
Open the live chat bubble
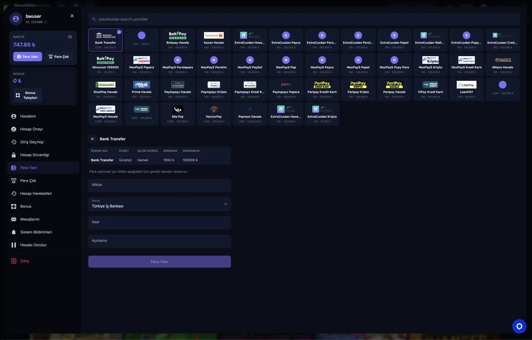click(x=519, y=326)
